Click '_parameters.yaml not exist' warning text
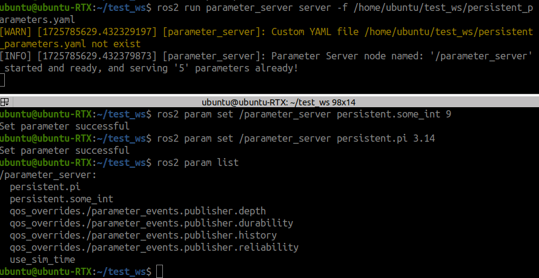This screenshot has height=278, width=539. coord(70,44)
